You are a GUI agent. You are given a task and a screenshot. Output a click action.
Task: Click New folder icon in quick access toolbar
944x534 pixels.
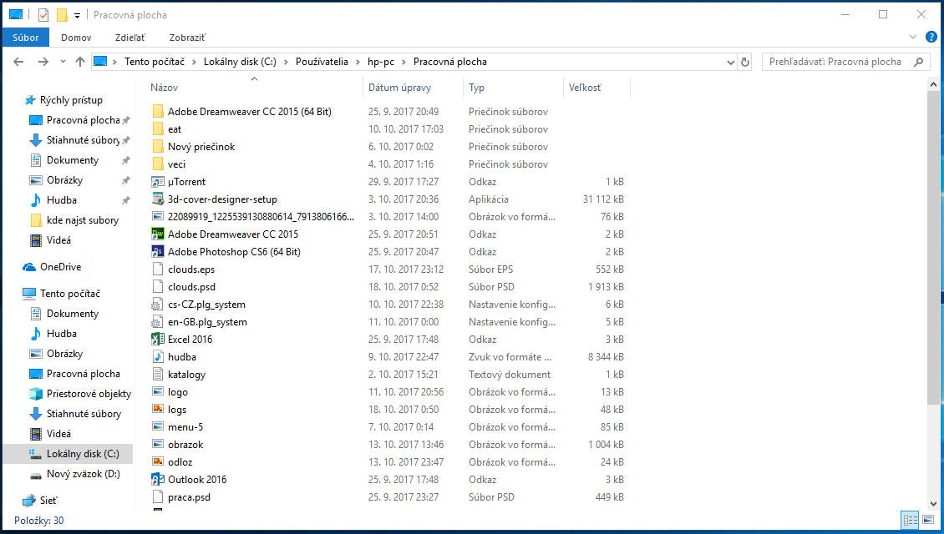click(x=62, y=14)
